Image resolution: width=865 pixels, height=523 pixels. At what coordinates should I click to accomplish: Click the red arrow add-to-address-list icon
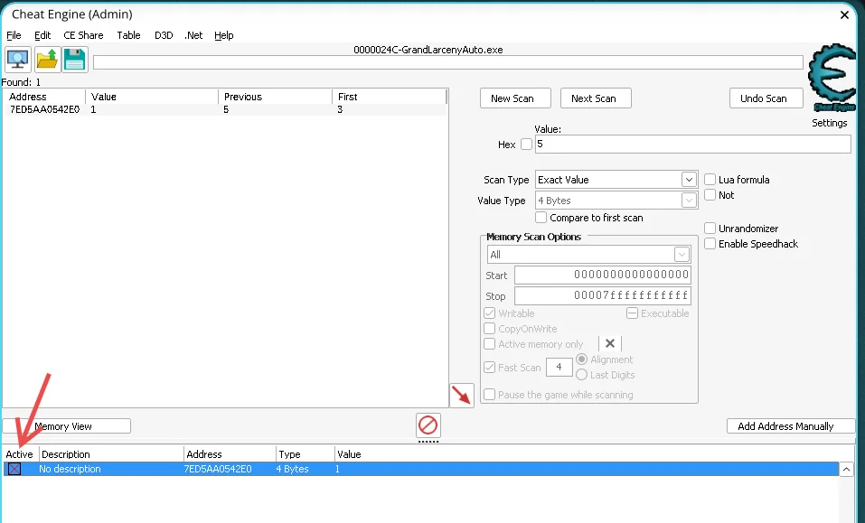[462, 395]
